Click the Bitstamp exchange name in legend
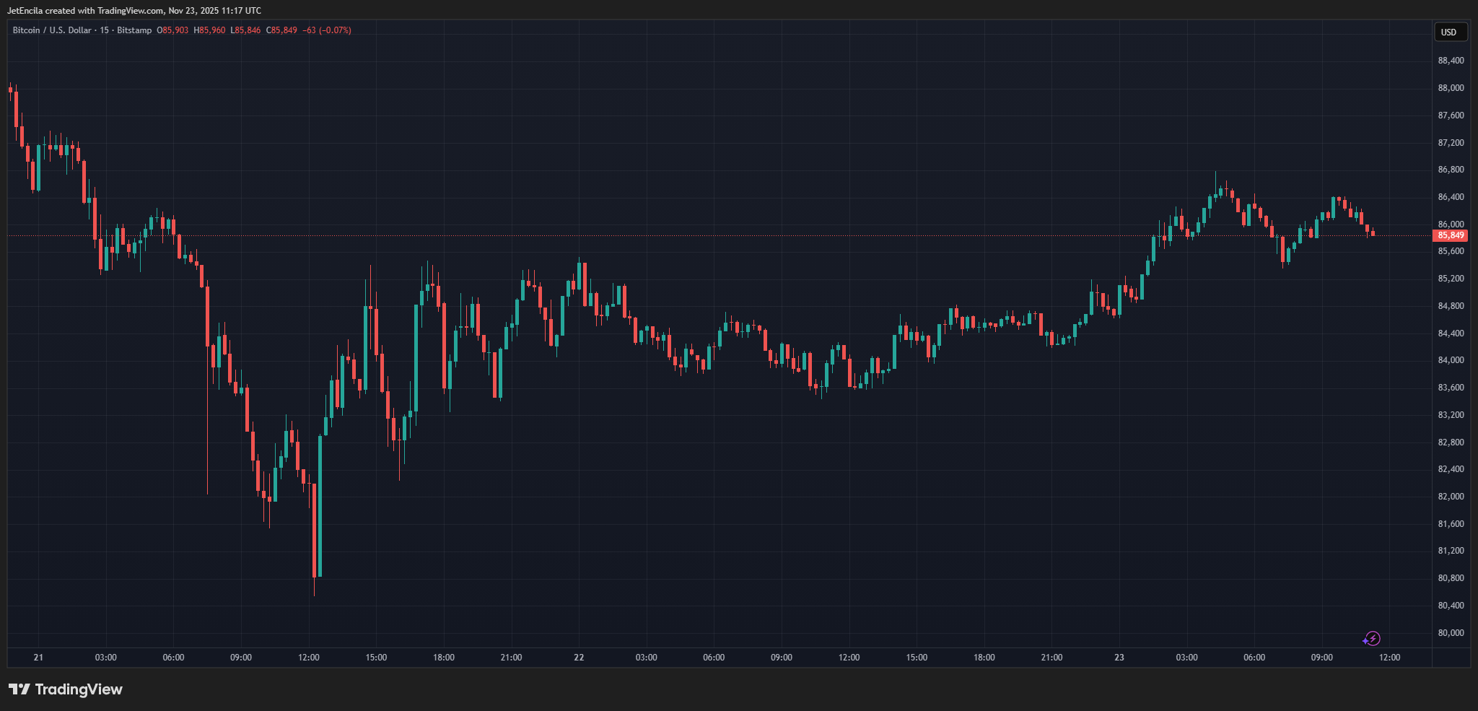The image size is (1478, 711). coord(134,30)
